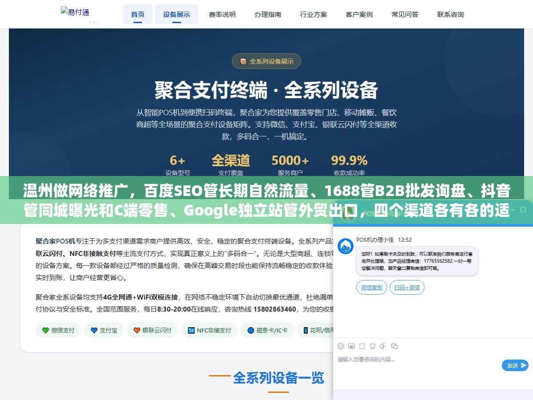The height and width of the screenshot is (400, 533).
Task: Go to 费率说明 in the top menu
Action: click(x=222, y=14)
